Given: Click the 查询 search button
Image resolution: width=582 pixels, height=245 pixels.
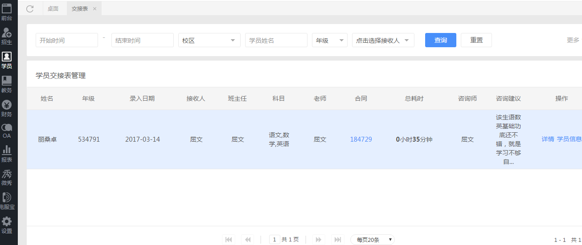Looking at the screenshot, I should (x=441, y=40).
